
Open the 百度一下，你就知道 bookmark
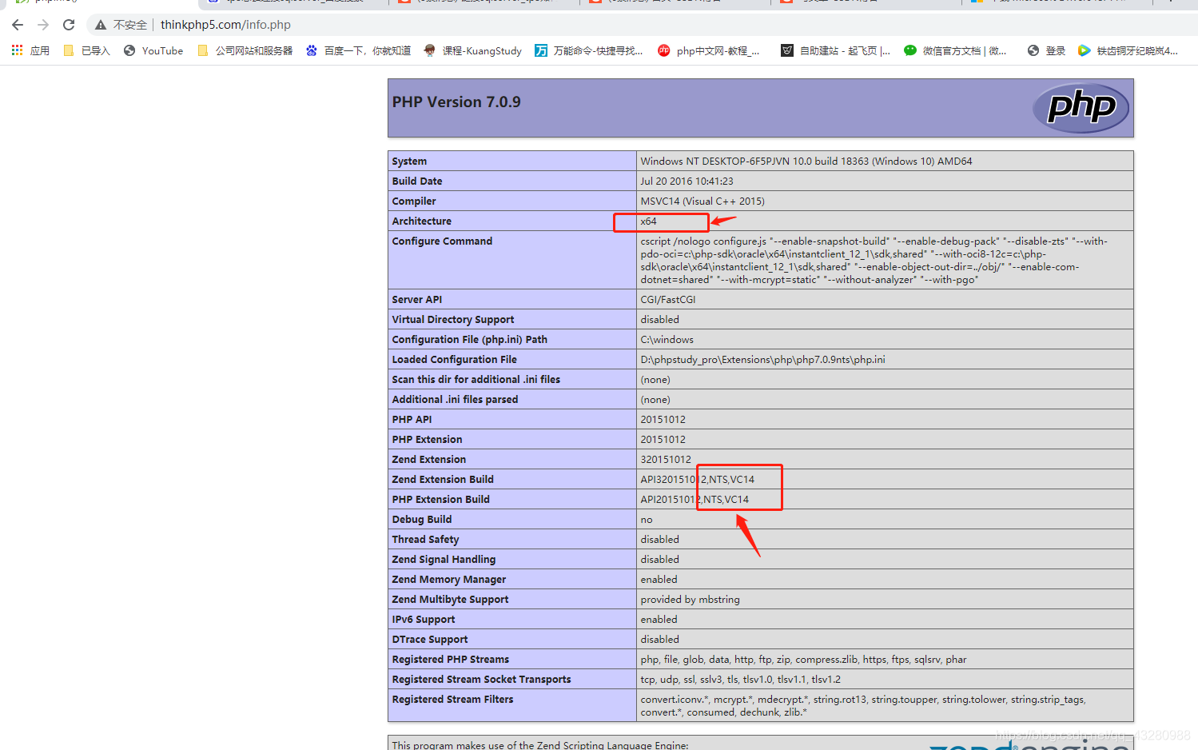click(358, 50)
